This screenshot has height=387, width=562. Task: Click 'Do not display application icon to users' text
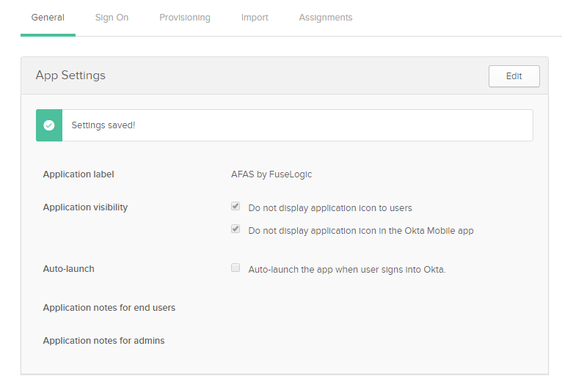[x=330, y=208]
